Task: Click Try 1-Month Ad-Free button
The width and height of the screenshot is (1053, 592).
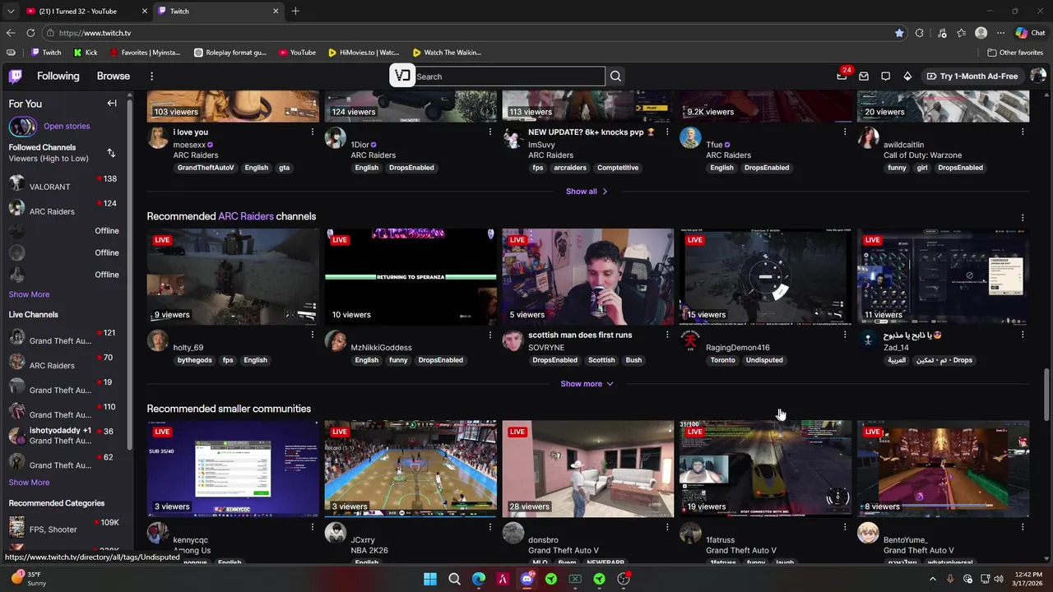Action: pyautogui.click(x=972, y=76)
